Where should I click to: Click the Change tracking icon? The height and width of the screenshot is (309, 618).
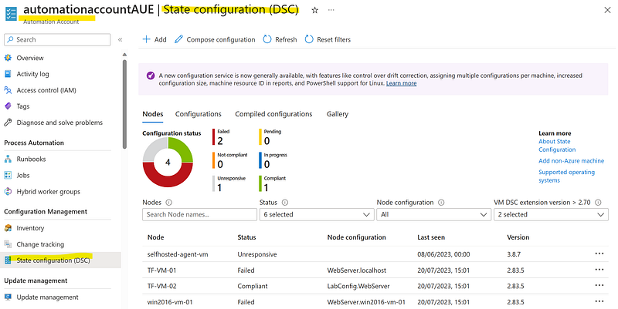8,244
